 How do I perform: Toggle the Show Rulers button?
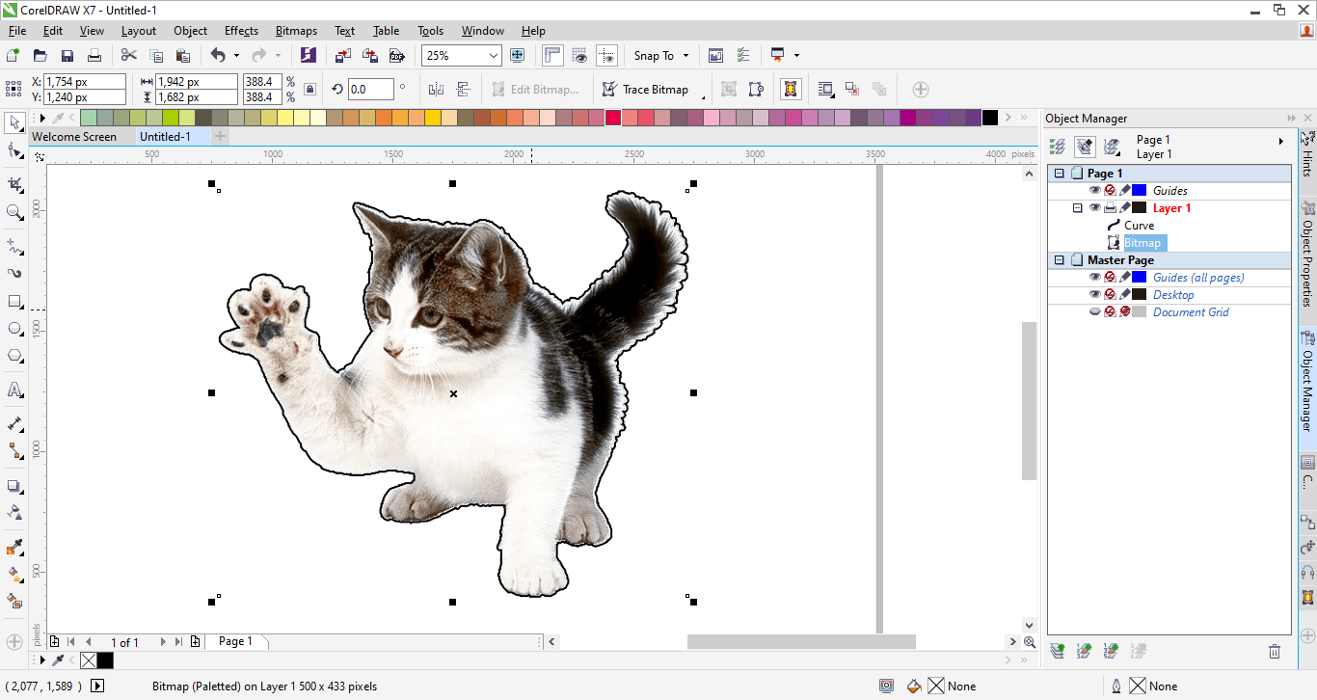[x=552, y=56]
